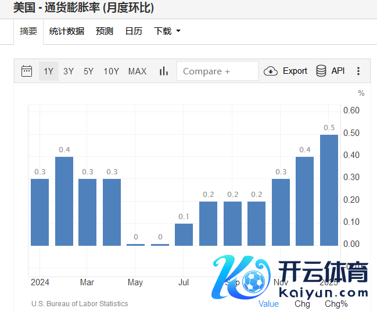Select the 5Y time range

tap(88, 71)
